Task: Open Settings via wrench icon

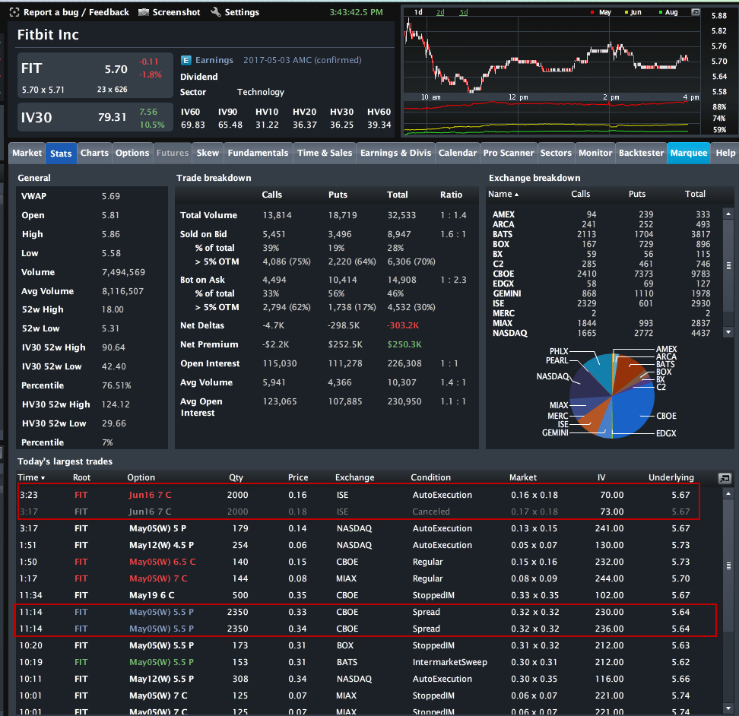Action: 216,11
